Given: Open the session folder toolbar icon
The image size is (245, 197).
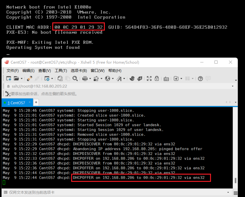Looking at the screenshot, I should [x=16, y=78].
